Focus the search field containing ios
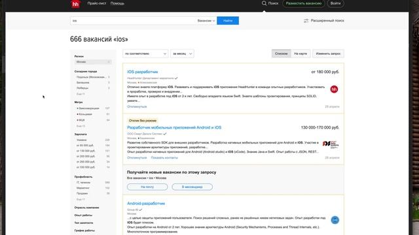 133,20
